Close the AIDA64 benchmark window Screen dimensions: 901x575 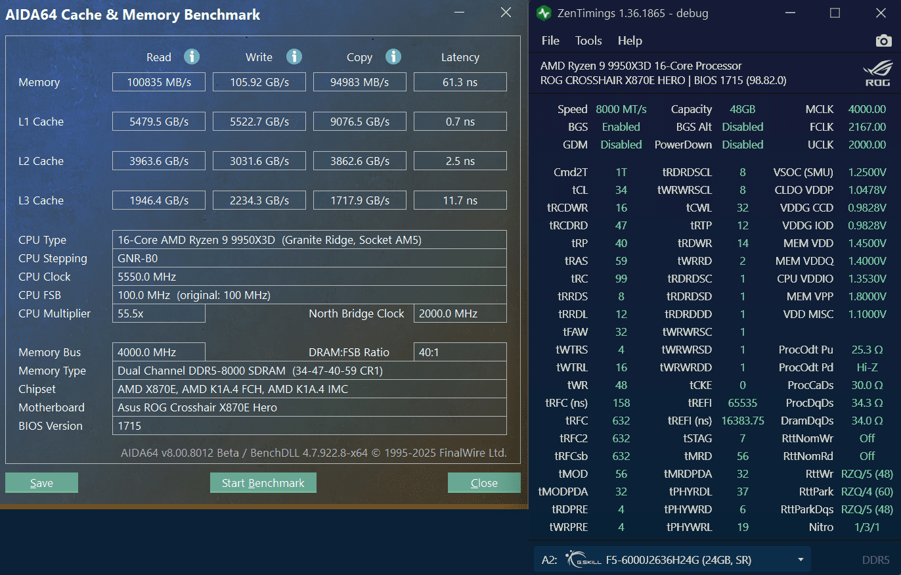pos(506,12)
